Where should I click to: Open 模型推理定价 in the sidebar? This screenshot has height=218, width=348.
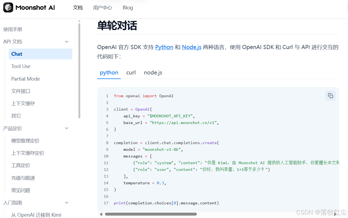tap(26, 141)
